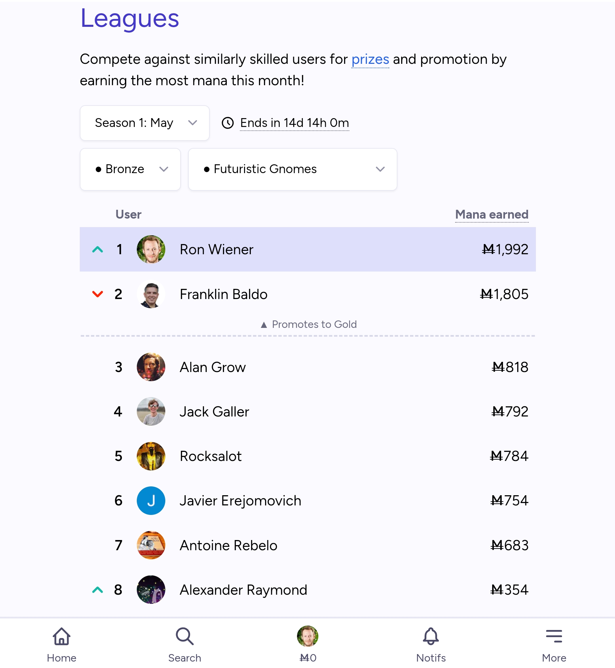Open Antoine Rebelo's profile name

(228, 545)
